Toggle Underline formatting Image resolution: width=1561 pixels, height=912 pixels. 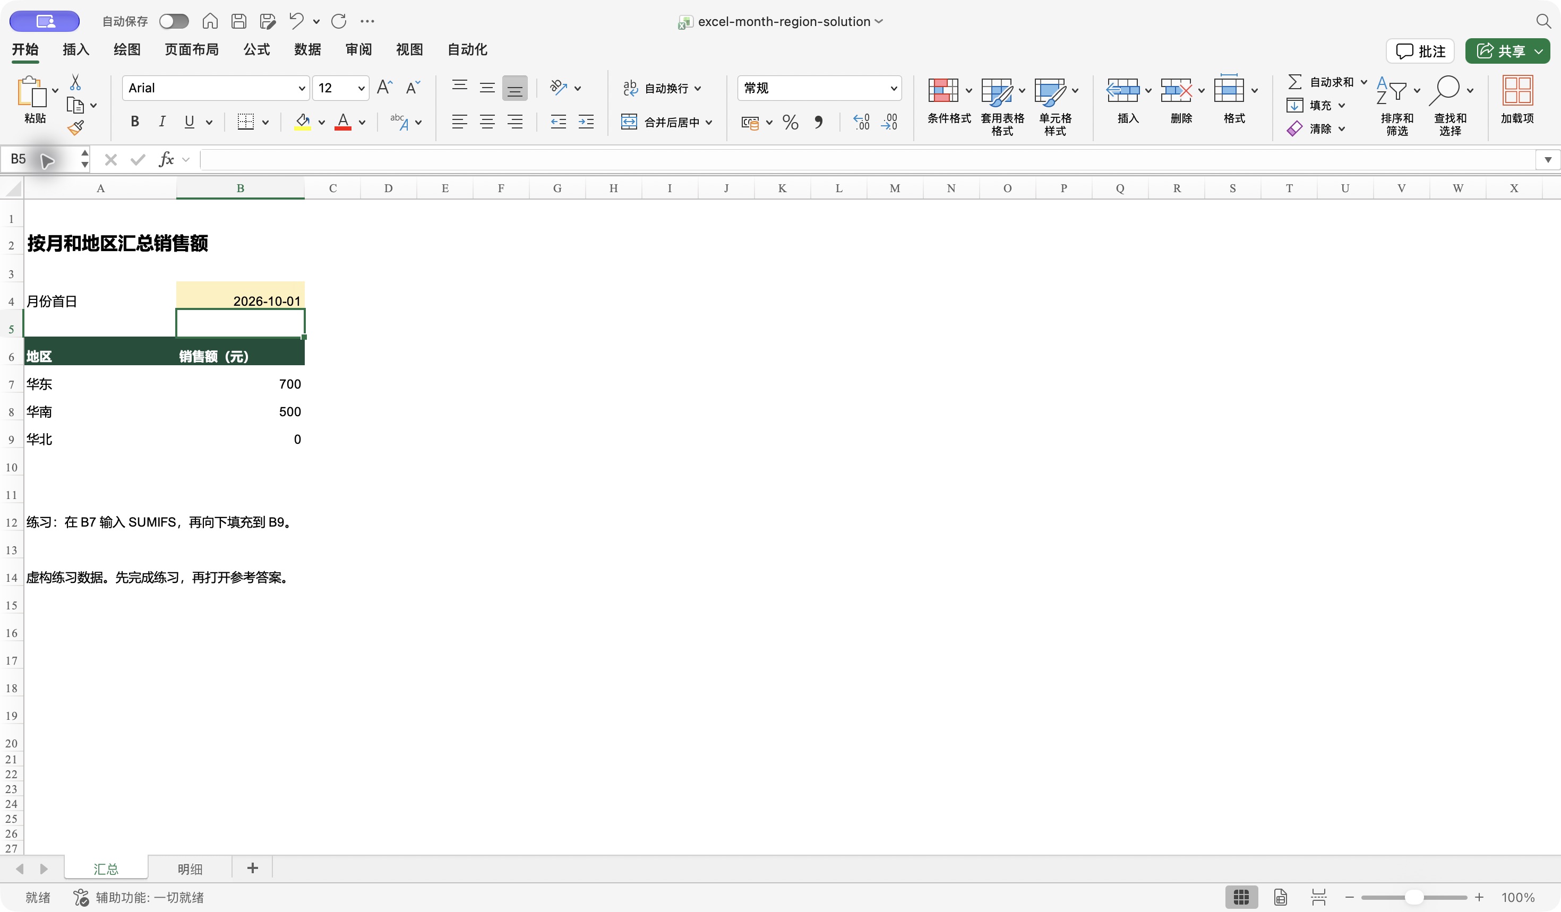[x=190, y=122]
